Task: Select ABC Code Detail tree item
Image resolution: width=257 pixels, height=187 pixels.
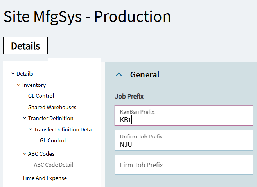Action: 54,165
